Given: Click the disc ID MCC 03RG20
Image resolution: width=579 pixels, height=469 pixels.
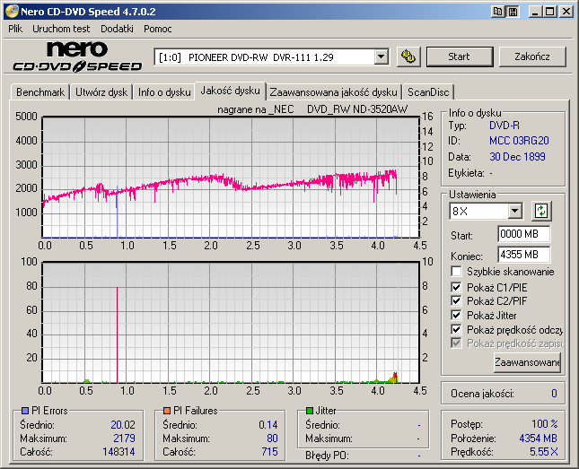Looking at the screenshot, I should point(519,141).
